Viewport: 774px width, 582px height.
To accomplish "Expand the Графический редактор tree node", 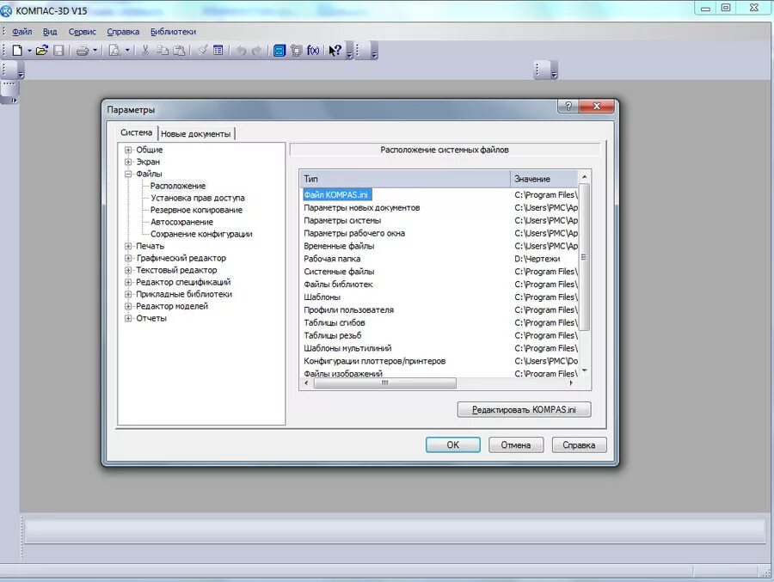I will [x=128, y=258].
